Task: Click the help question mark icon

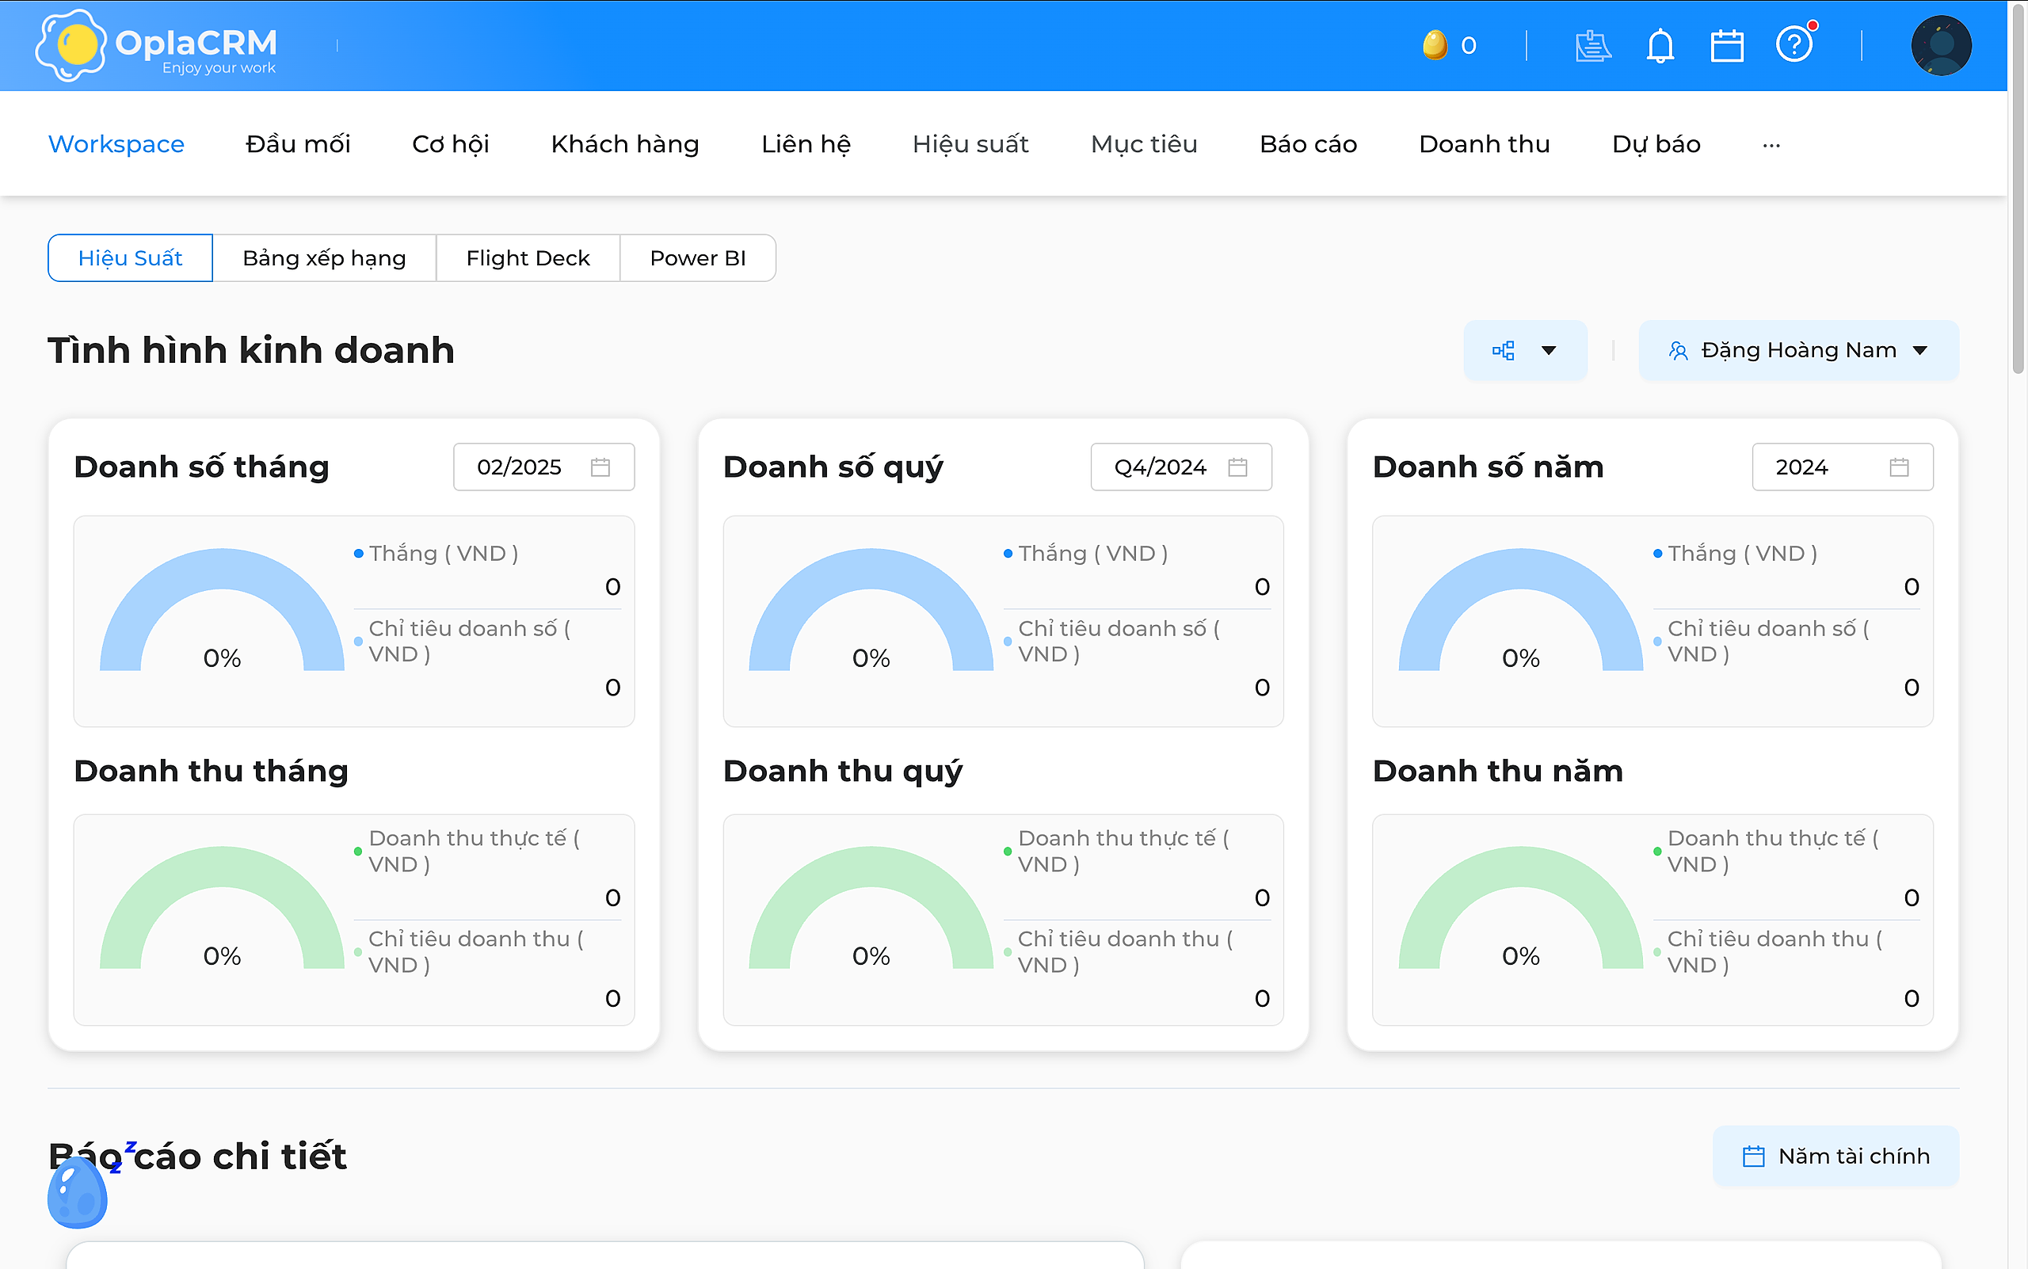Action: [x=1794, y=44]
